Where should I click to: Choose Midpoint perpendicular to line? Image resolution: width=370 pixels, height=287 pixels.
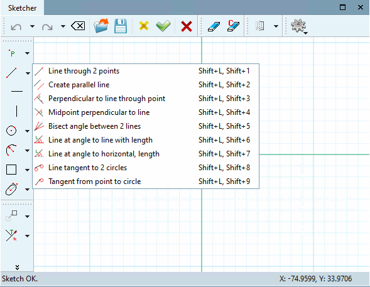point(146,112)
